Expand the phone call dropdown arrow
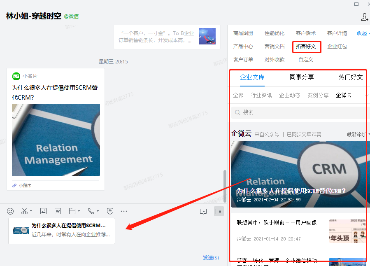Screen dimensions: 370x266 pyautogui.click(x=98, y=212)
